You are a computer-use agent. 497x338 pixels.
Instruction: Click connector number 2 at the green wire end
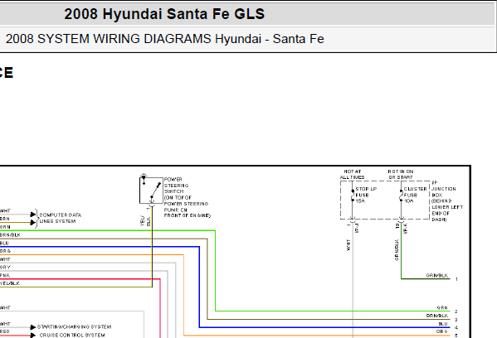(x=456, y=311)
